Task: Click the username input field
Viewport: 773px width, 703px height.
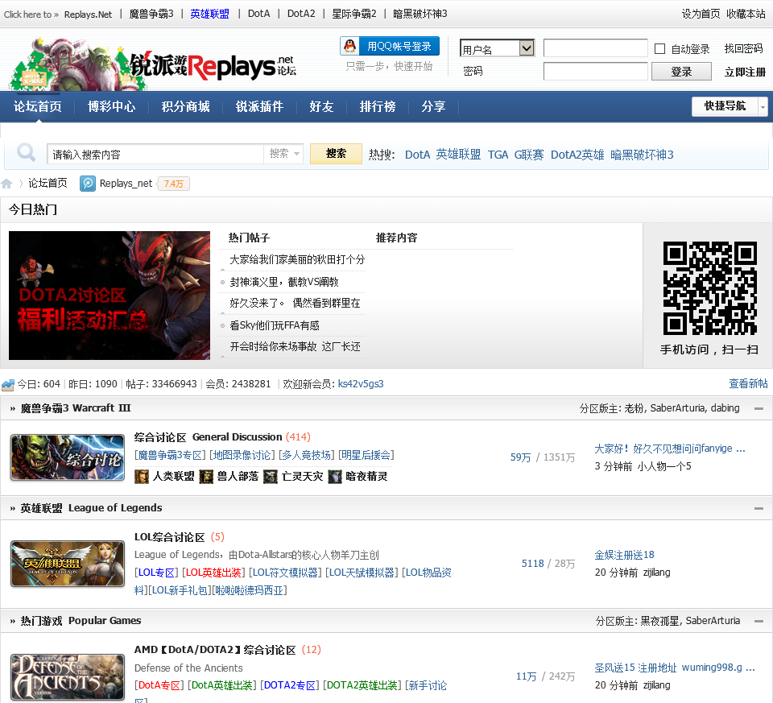Action: click(595, 48)
